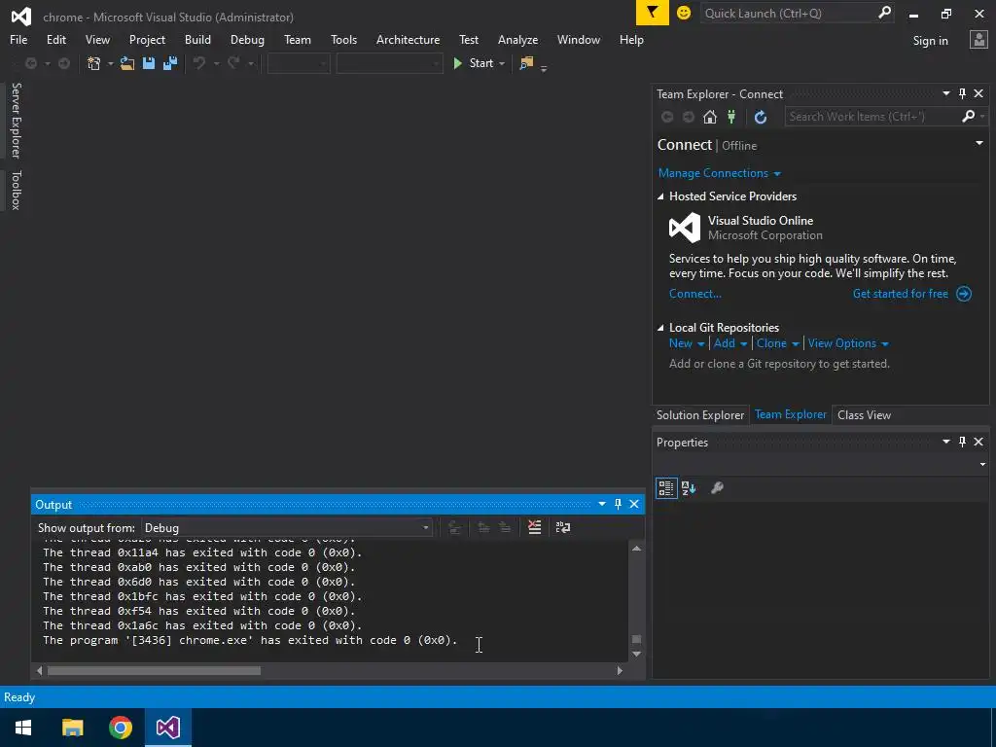The height and width of the screenshot is (747, 996).
Task: Click the Save All toolbar icon
Action: point(169,63)
